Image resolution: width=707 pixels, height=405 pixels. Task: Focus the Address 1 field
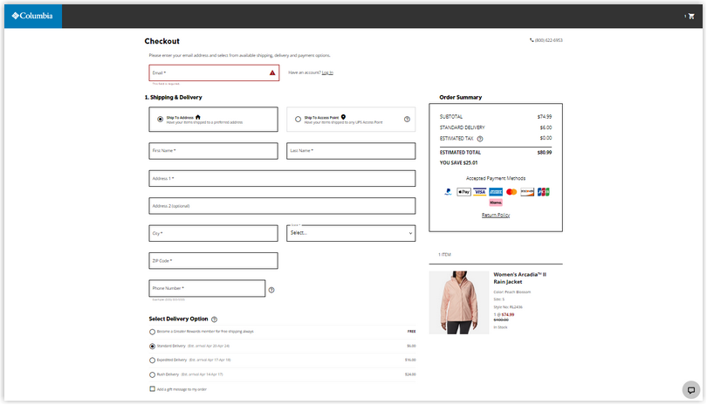282,179
